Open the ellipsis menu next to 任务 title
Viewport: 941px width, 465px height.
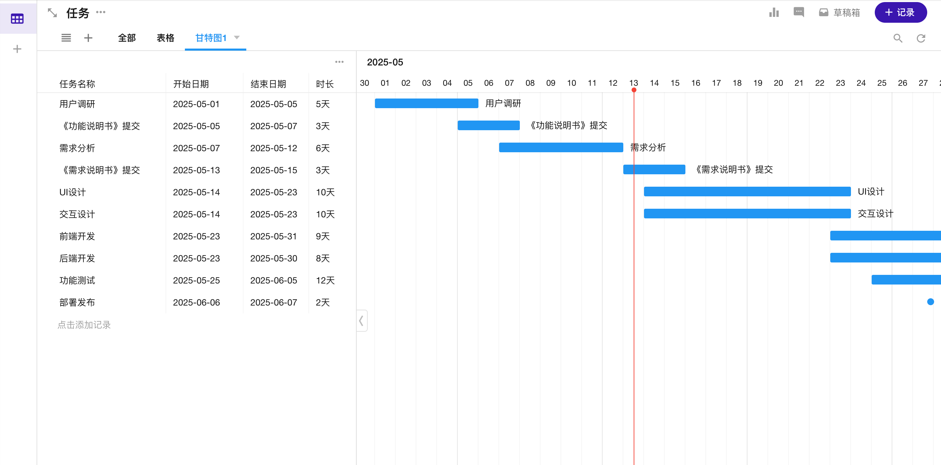(101, 12)
